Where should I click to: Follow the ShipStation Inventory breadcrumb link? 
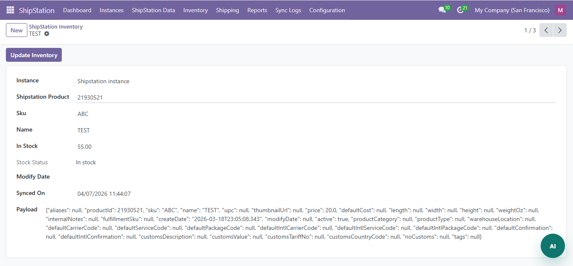point(56,26)
